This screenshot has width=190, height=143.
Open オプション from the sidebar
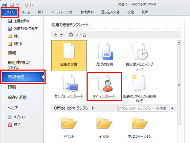click(x=17, y=117)
